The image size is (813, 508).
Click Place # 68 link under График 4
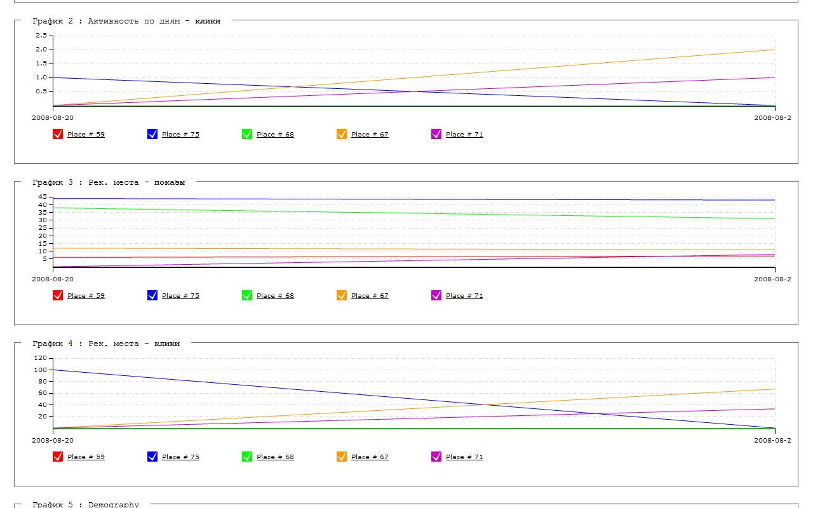[275, 457]
